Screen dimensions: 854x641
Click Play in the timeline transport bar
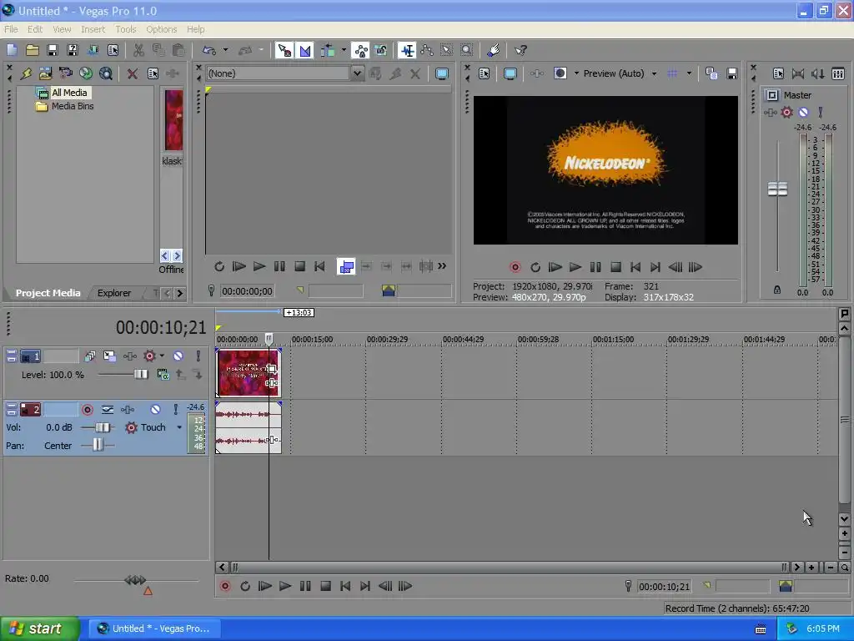(x=285, y=586)
